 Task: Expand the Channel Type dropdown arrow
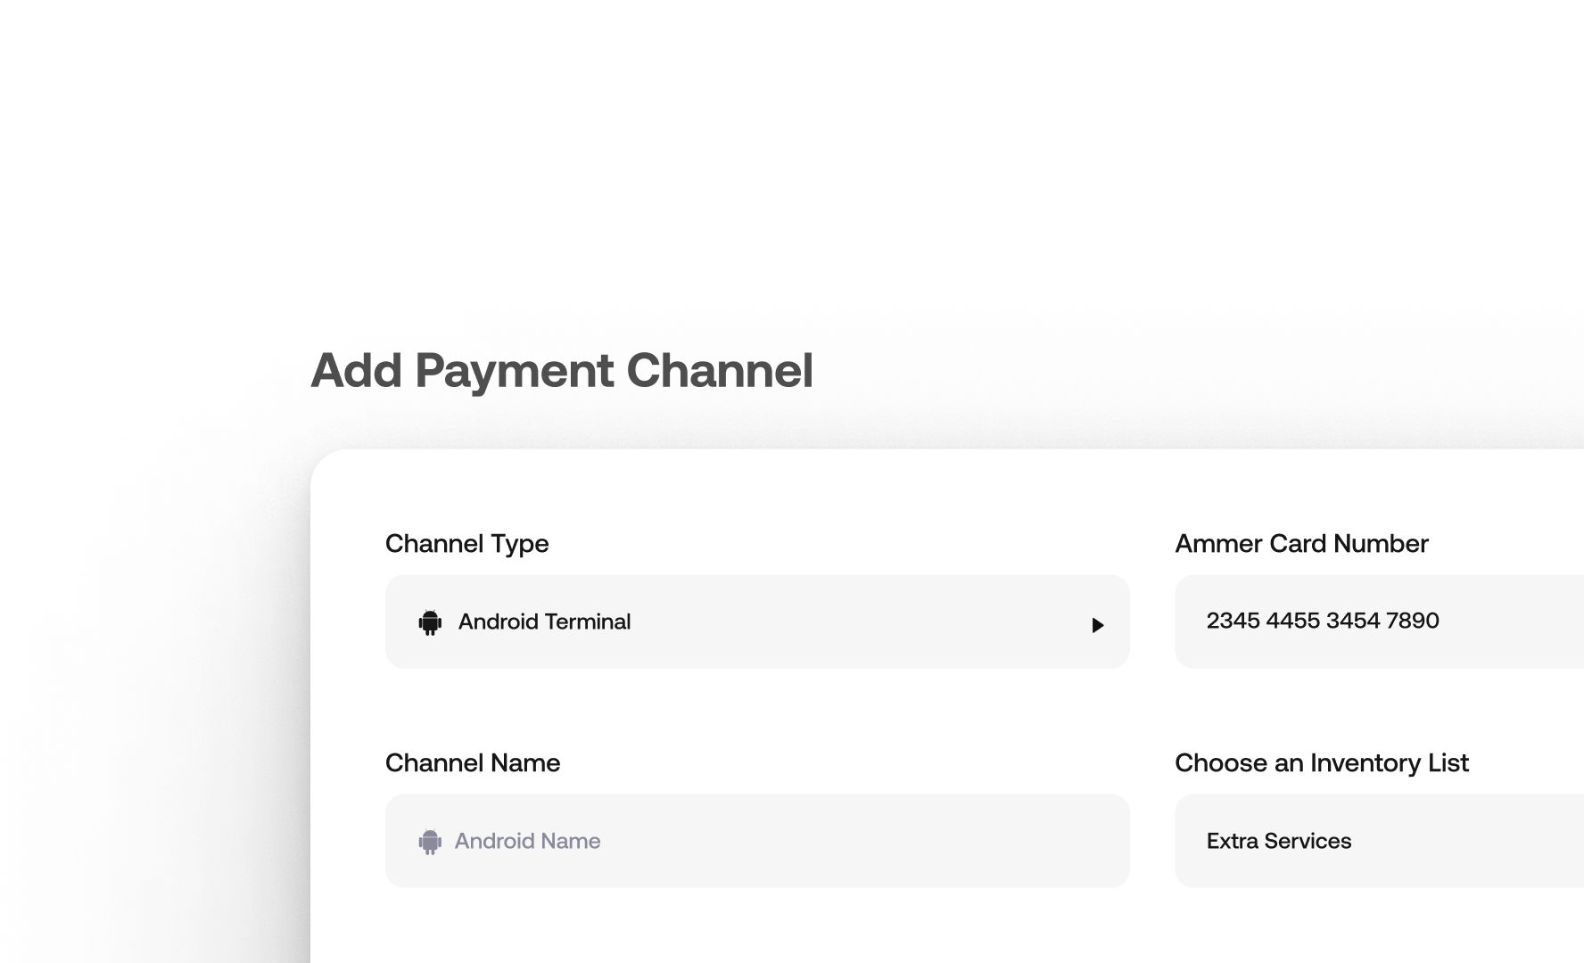(x=1098, y=625)
